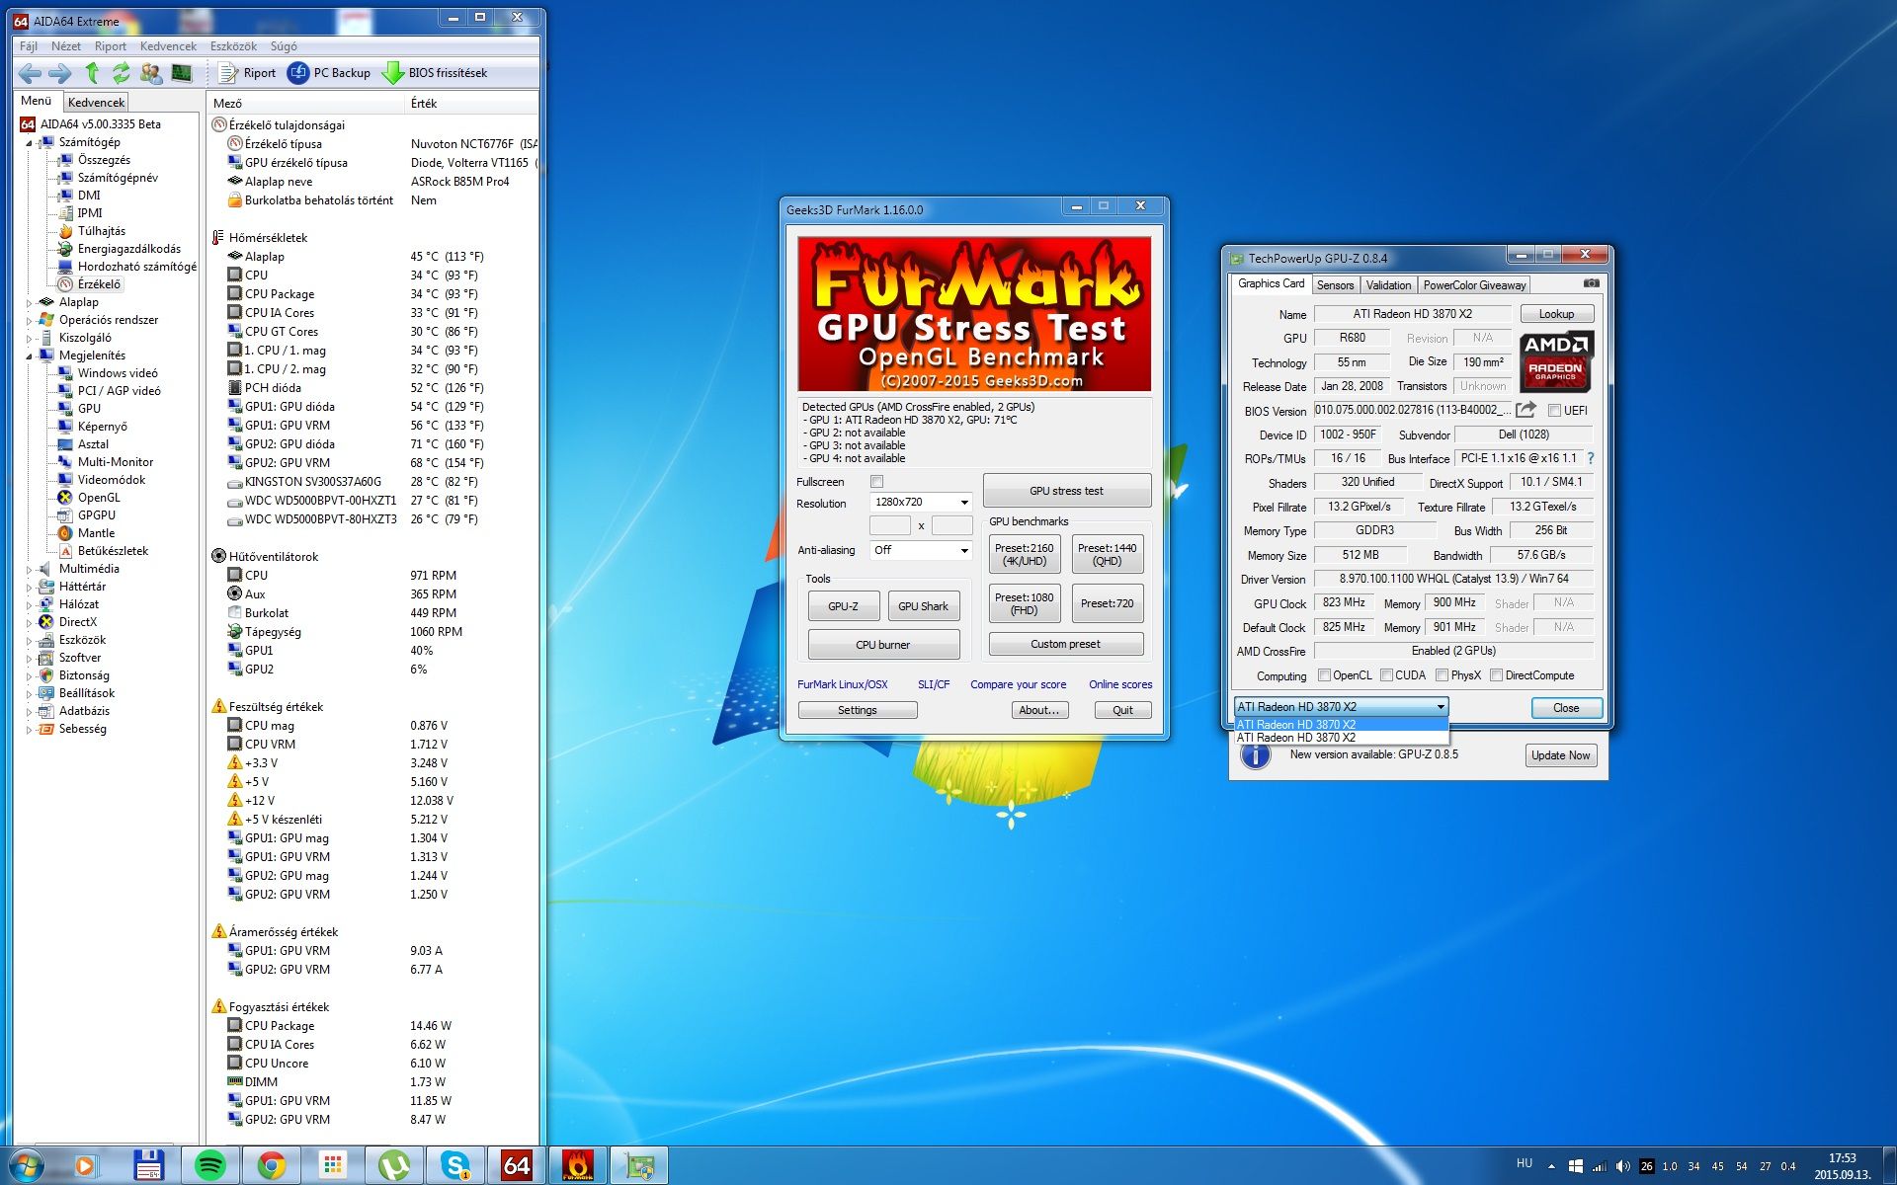Open the Compare your score link
The width and height of the screenshot is (1897, 1185).
point(1018,684)
